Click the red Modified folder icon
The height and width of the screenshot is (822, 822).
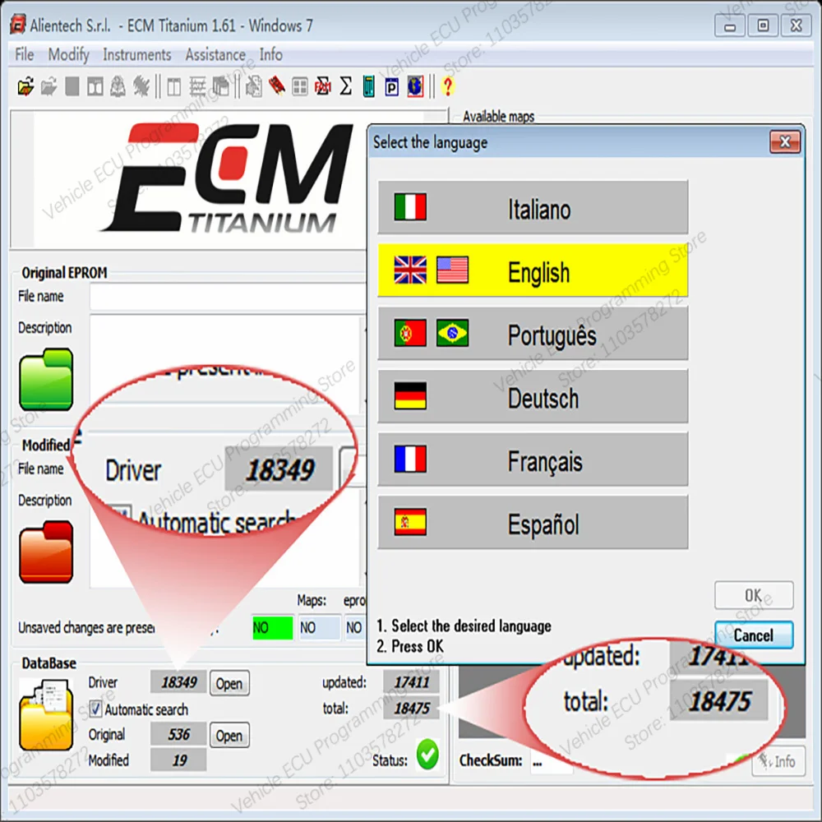pos(47,552)
